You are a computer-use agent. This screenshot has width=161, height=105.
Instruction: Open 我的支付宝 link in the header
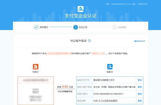(143, 4)
